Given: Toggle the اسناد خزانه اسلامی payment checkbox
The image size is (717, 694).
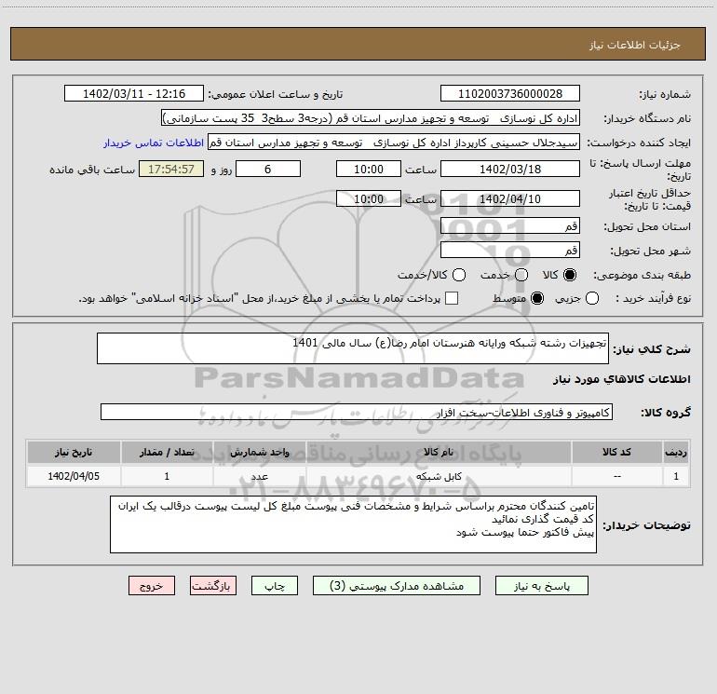Looking at the screenshot, I should coord(452,298).
